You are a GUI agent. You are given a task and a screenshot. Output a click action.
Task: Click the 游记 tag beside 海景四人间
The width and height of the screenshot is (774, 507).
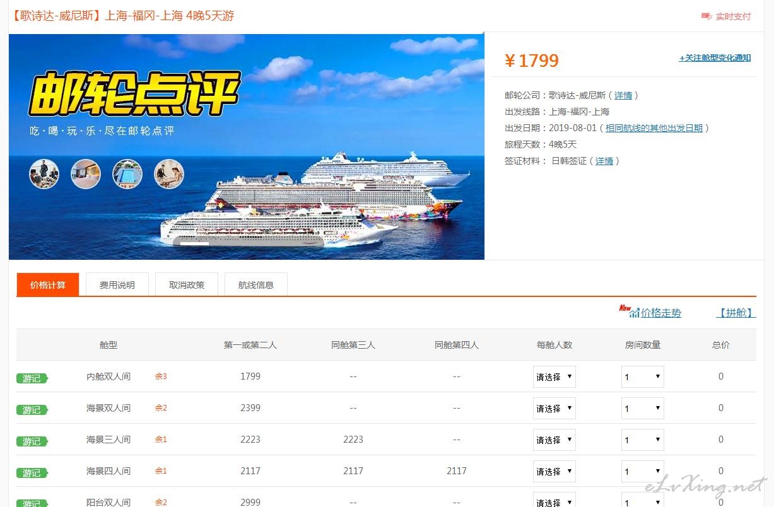(32, 473)
